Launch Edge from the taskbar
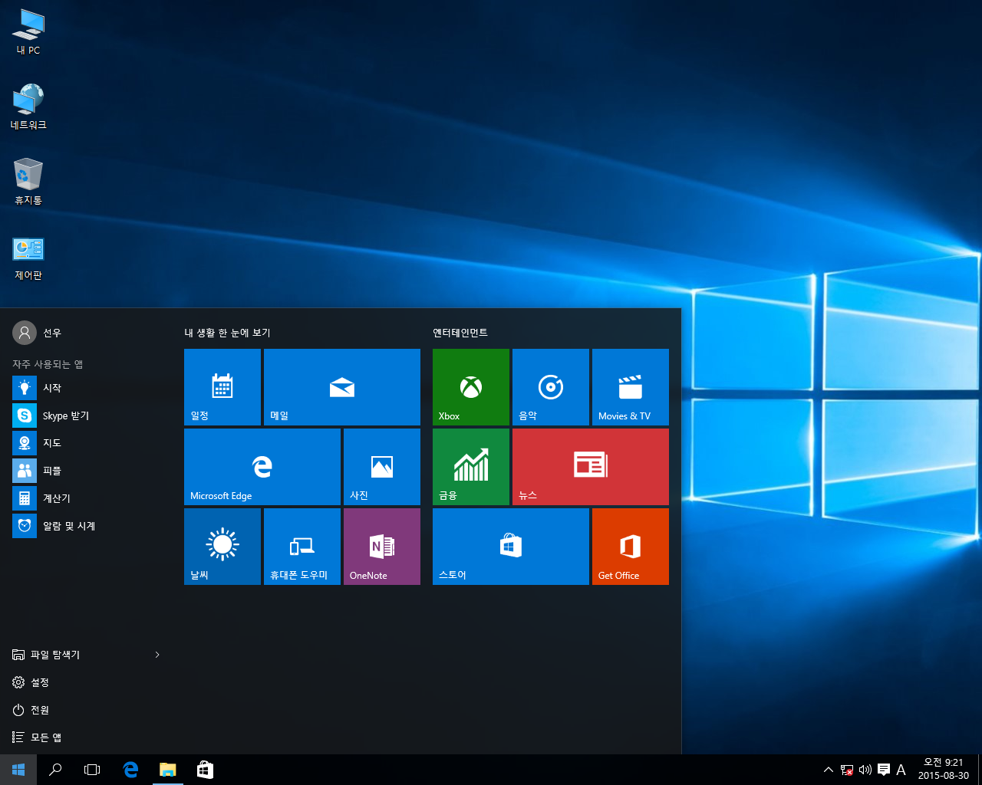 tap(130, 770)
